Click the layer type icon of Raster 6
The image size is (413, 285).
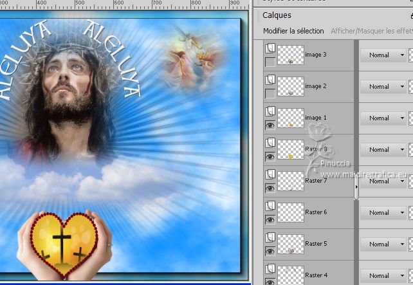point(270,206)
